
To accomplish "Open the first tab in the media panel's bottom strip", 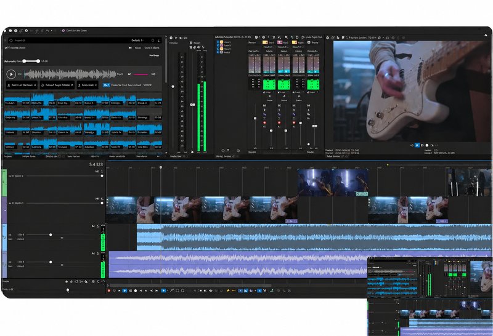I will click(8, 156).
